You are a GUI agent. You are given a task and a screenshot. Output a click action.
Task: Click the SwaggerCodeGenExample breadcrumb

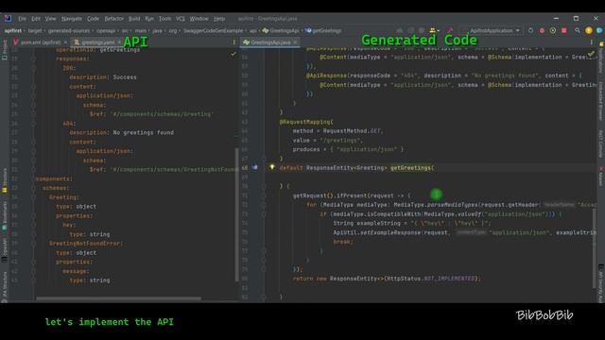pyautogui.click(x=213, y=31)
